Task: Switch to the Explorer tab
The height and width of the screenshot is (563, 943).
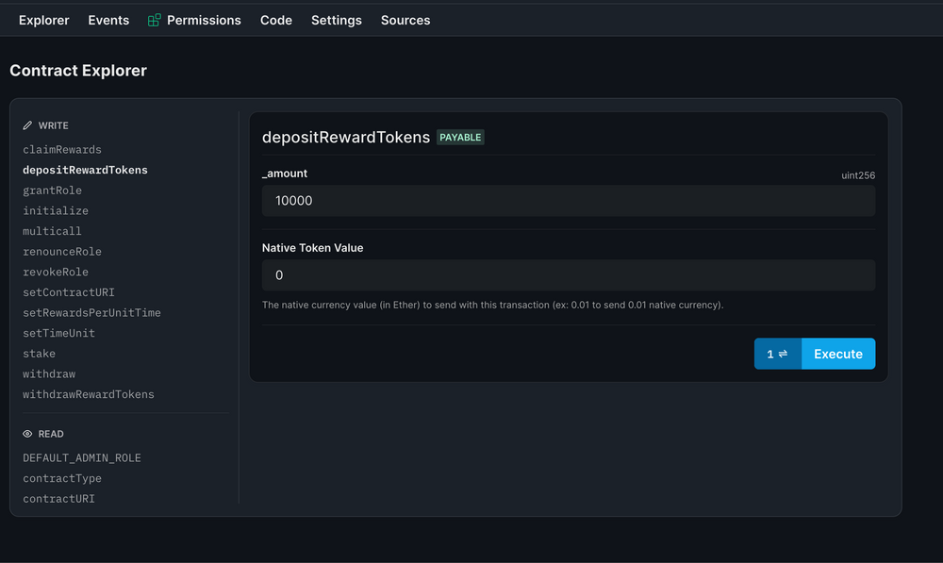Action: click(43, 19)
